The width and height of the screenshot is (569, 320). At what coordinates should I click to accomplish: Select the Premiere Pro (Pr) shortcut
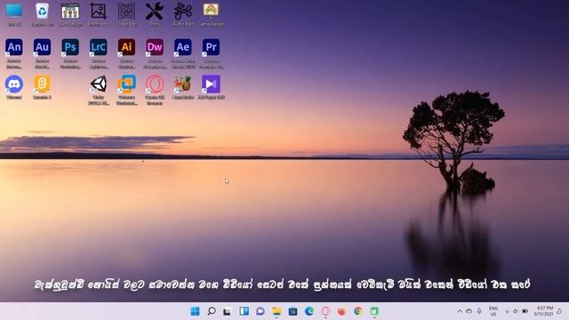(211, 53)
